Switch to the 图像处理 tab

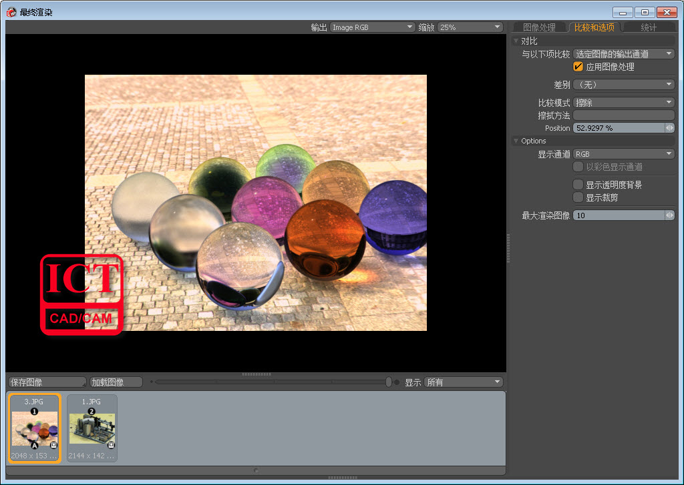point(539,27)
